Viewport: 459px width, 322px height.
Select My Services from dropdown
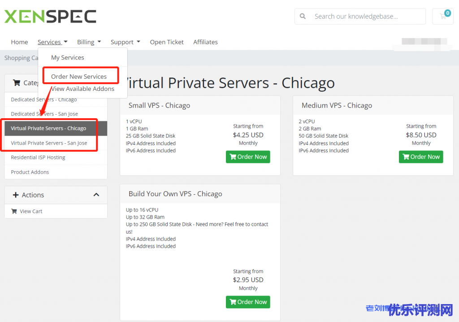pos(68,58)
